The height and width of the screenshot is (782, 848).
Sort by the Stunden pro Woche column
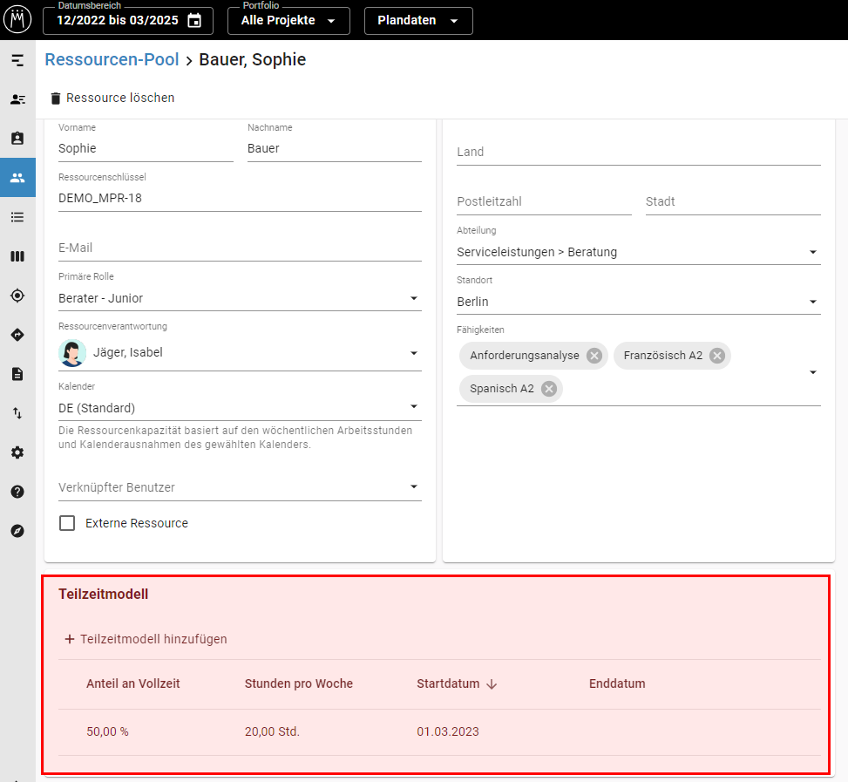click(x=299, y=683)
